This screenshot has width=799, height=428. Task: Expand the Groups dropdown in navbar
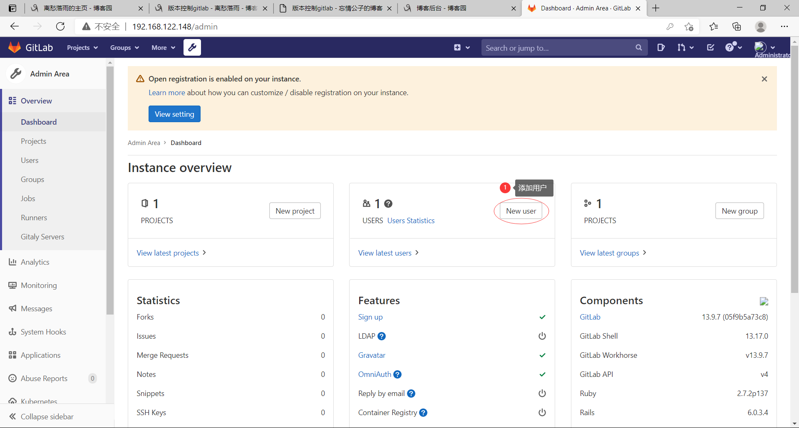124,48
